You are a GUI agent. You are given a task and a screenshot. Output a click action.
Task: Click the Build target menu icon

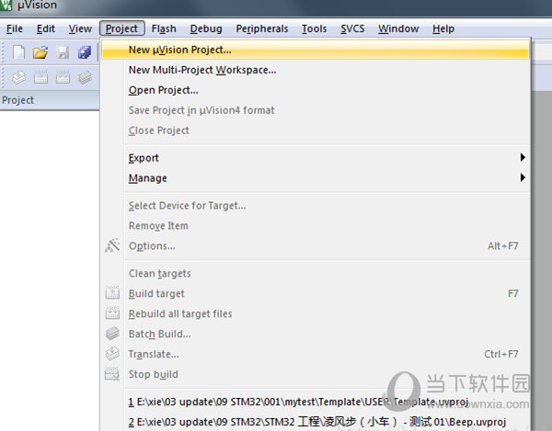point(112,293)
